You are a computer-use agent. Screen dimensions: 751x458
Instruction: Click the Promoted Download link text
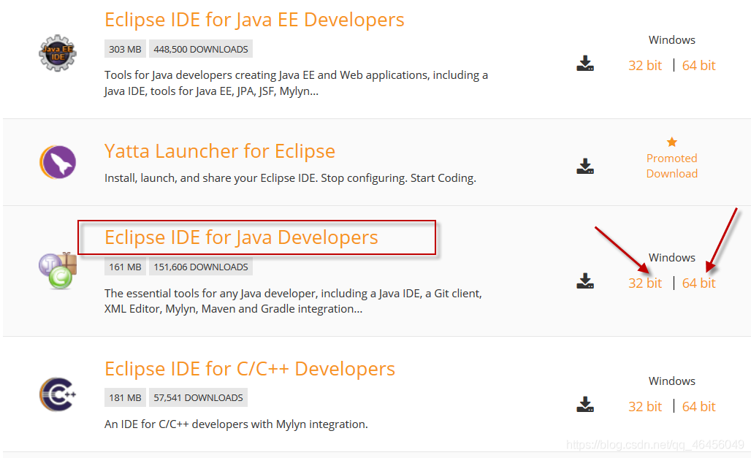tap(672, 166)
